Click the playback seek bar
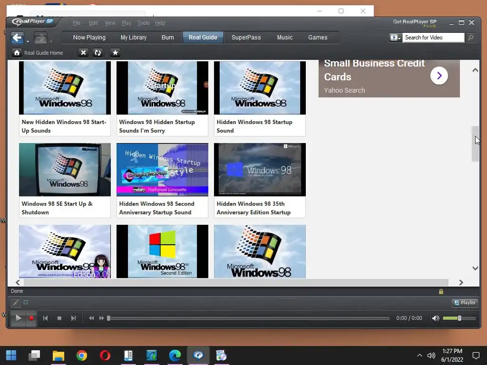Viewport: 487px width, 365px height. click(248, 318)
